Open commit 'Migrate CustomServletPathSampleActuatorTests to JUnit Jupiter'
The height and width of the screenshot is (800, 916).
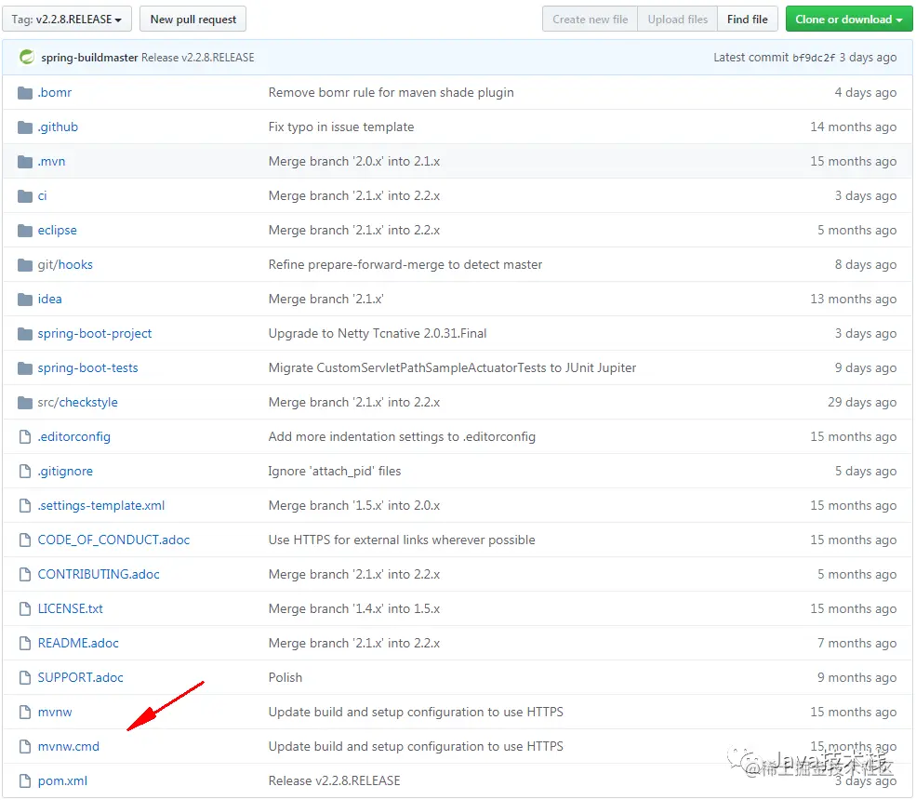452,368
